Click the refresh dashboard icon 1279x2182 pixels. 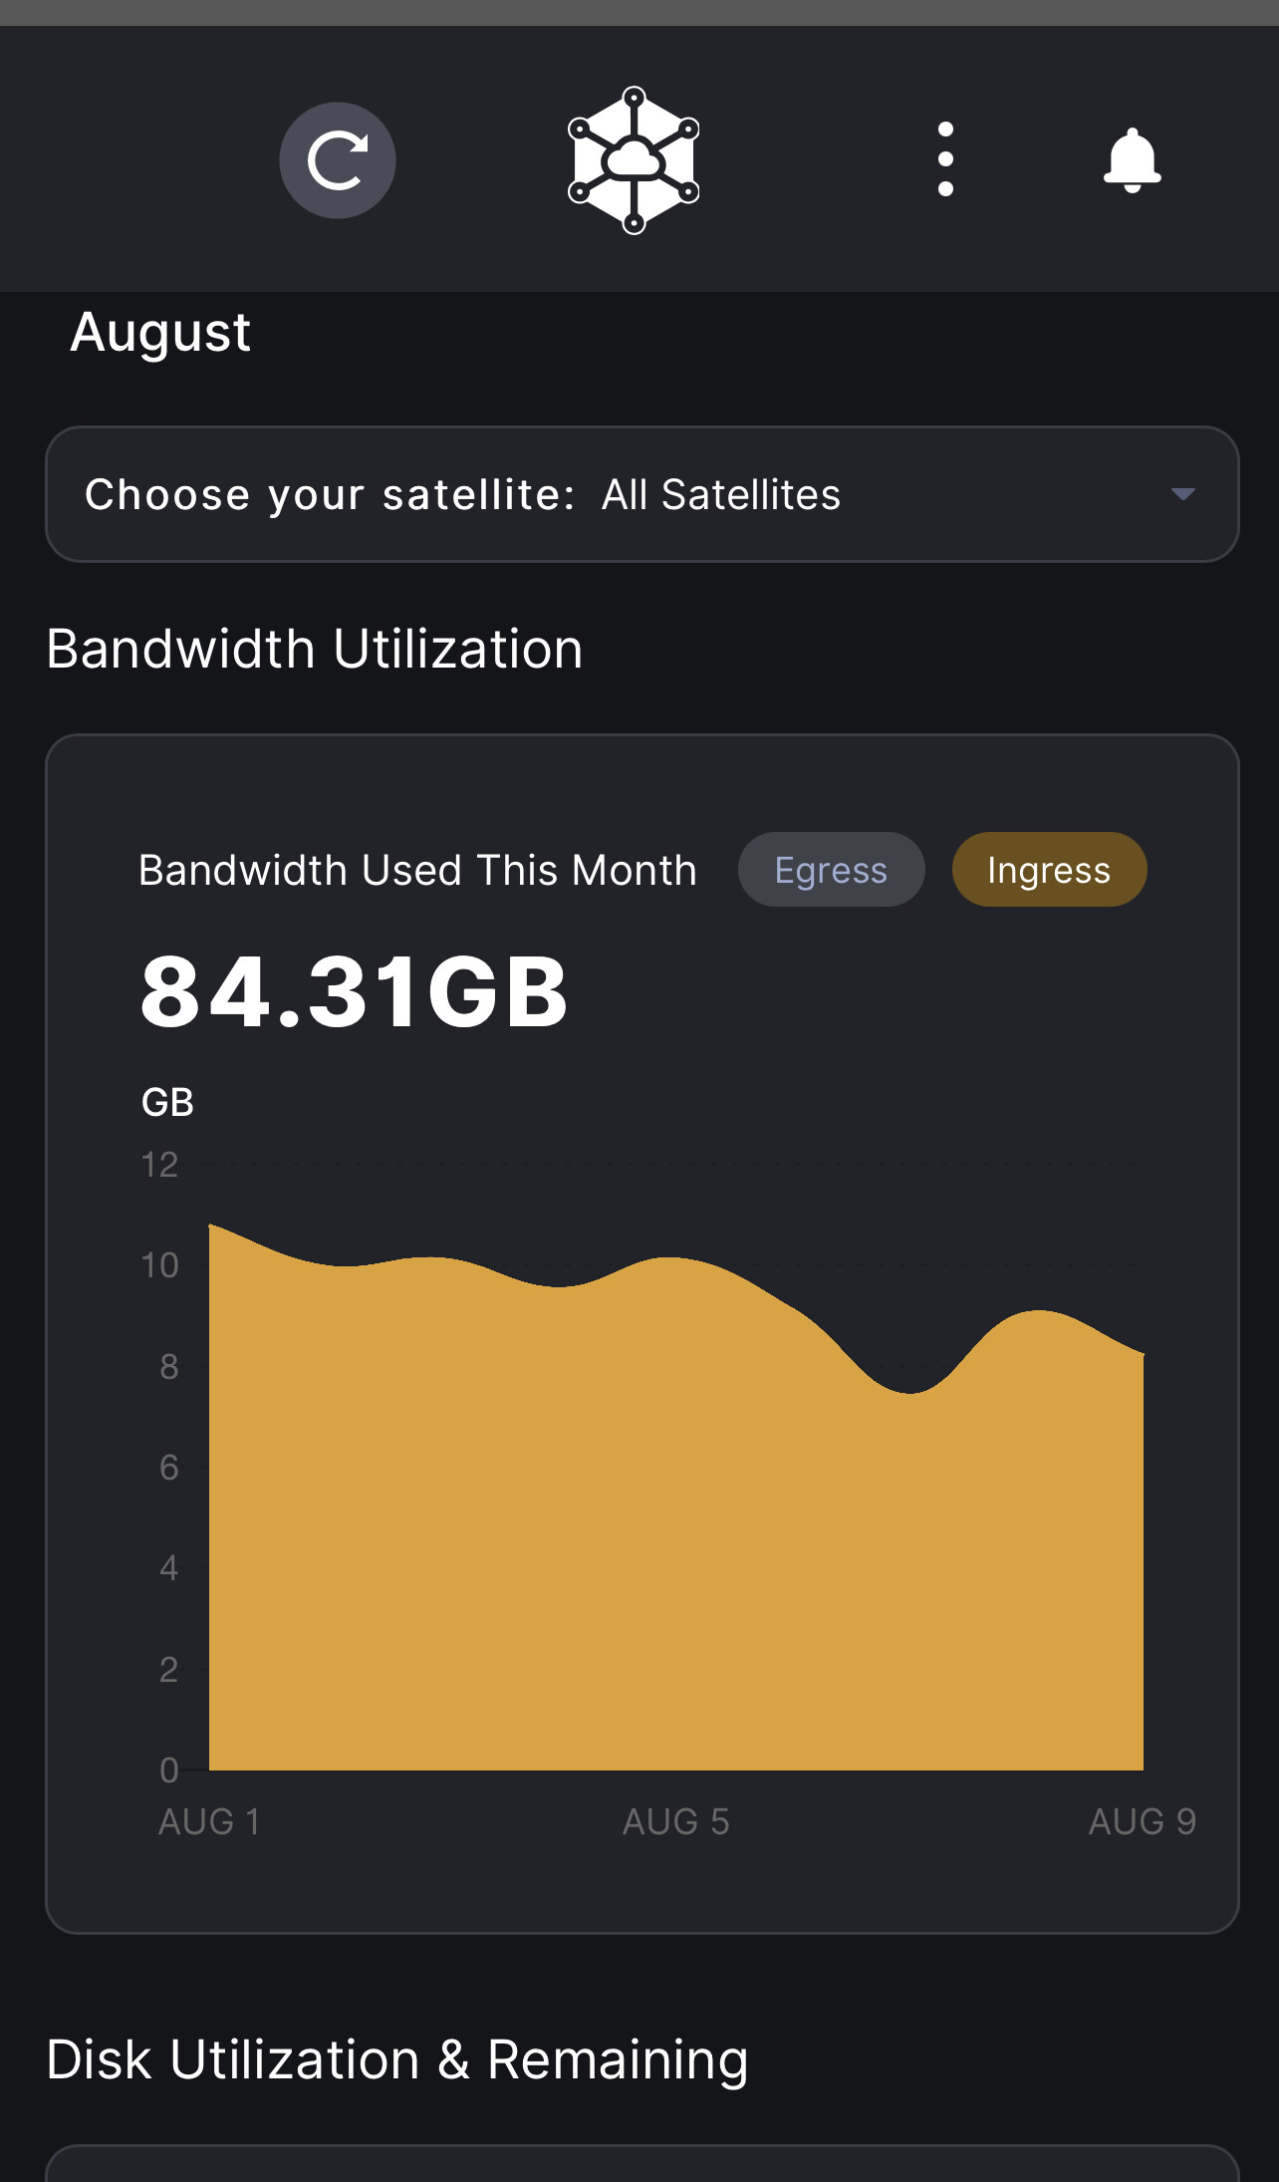point(337,160)
